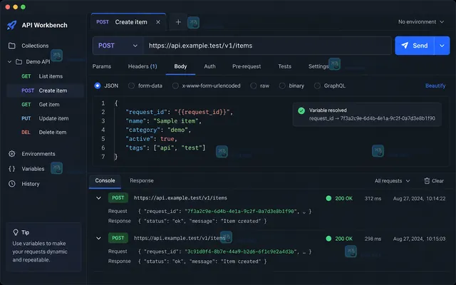Click the 10:14:22 request green status dot
456x285 pixels.
[328, 198]
